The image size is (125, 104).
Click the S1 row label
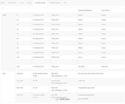pyautogui.click(x=17, y=15)
